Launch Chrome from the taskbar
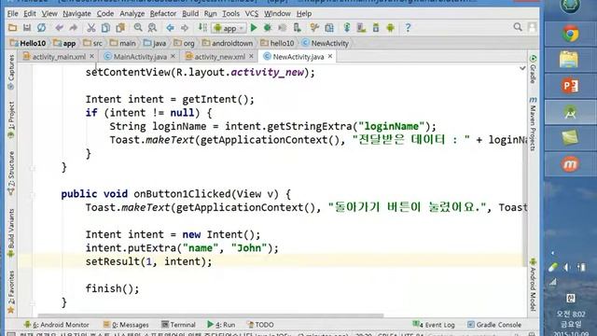Image resolution: width=597 pixels, height=336 pixels. pyautogui.click(x=570, y=34)
